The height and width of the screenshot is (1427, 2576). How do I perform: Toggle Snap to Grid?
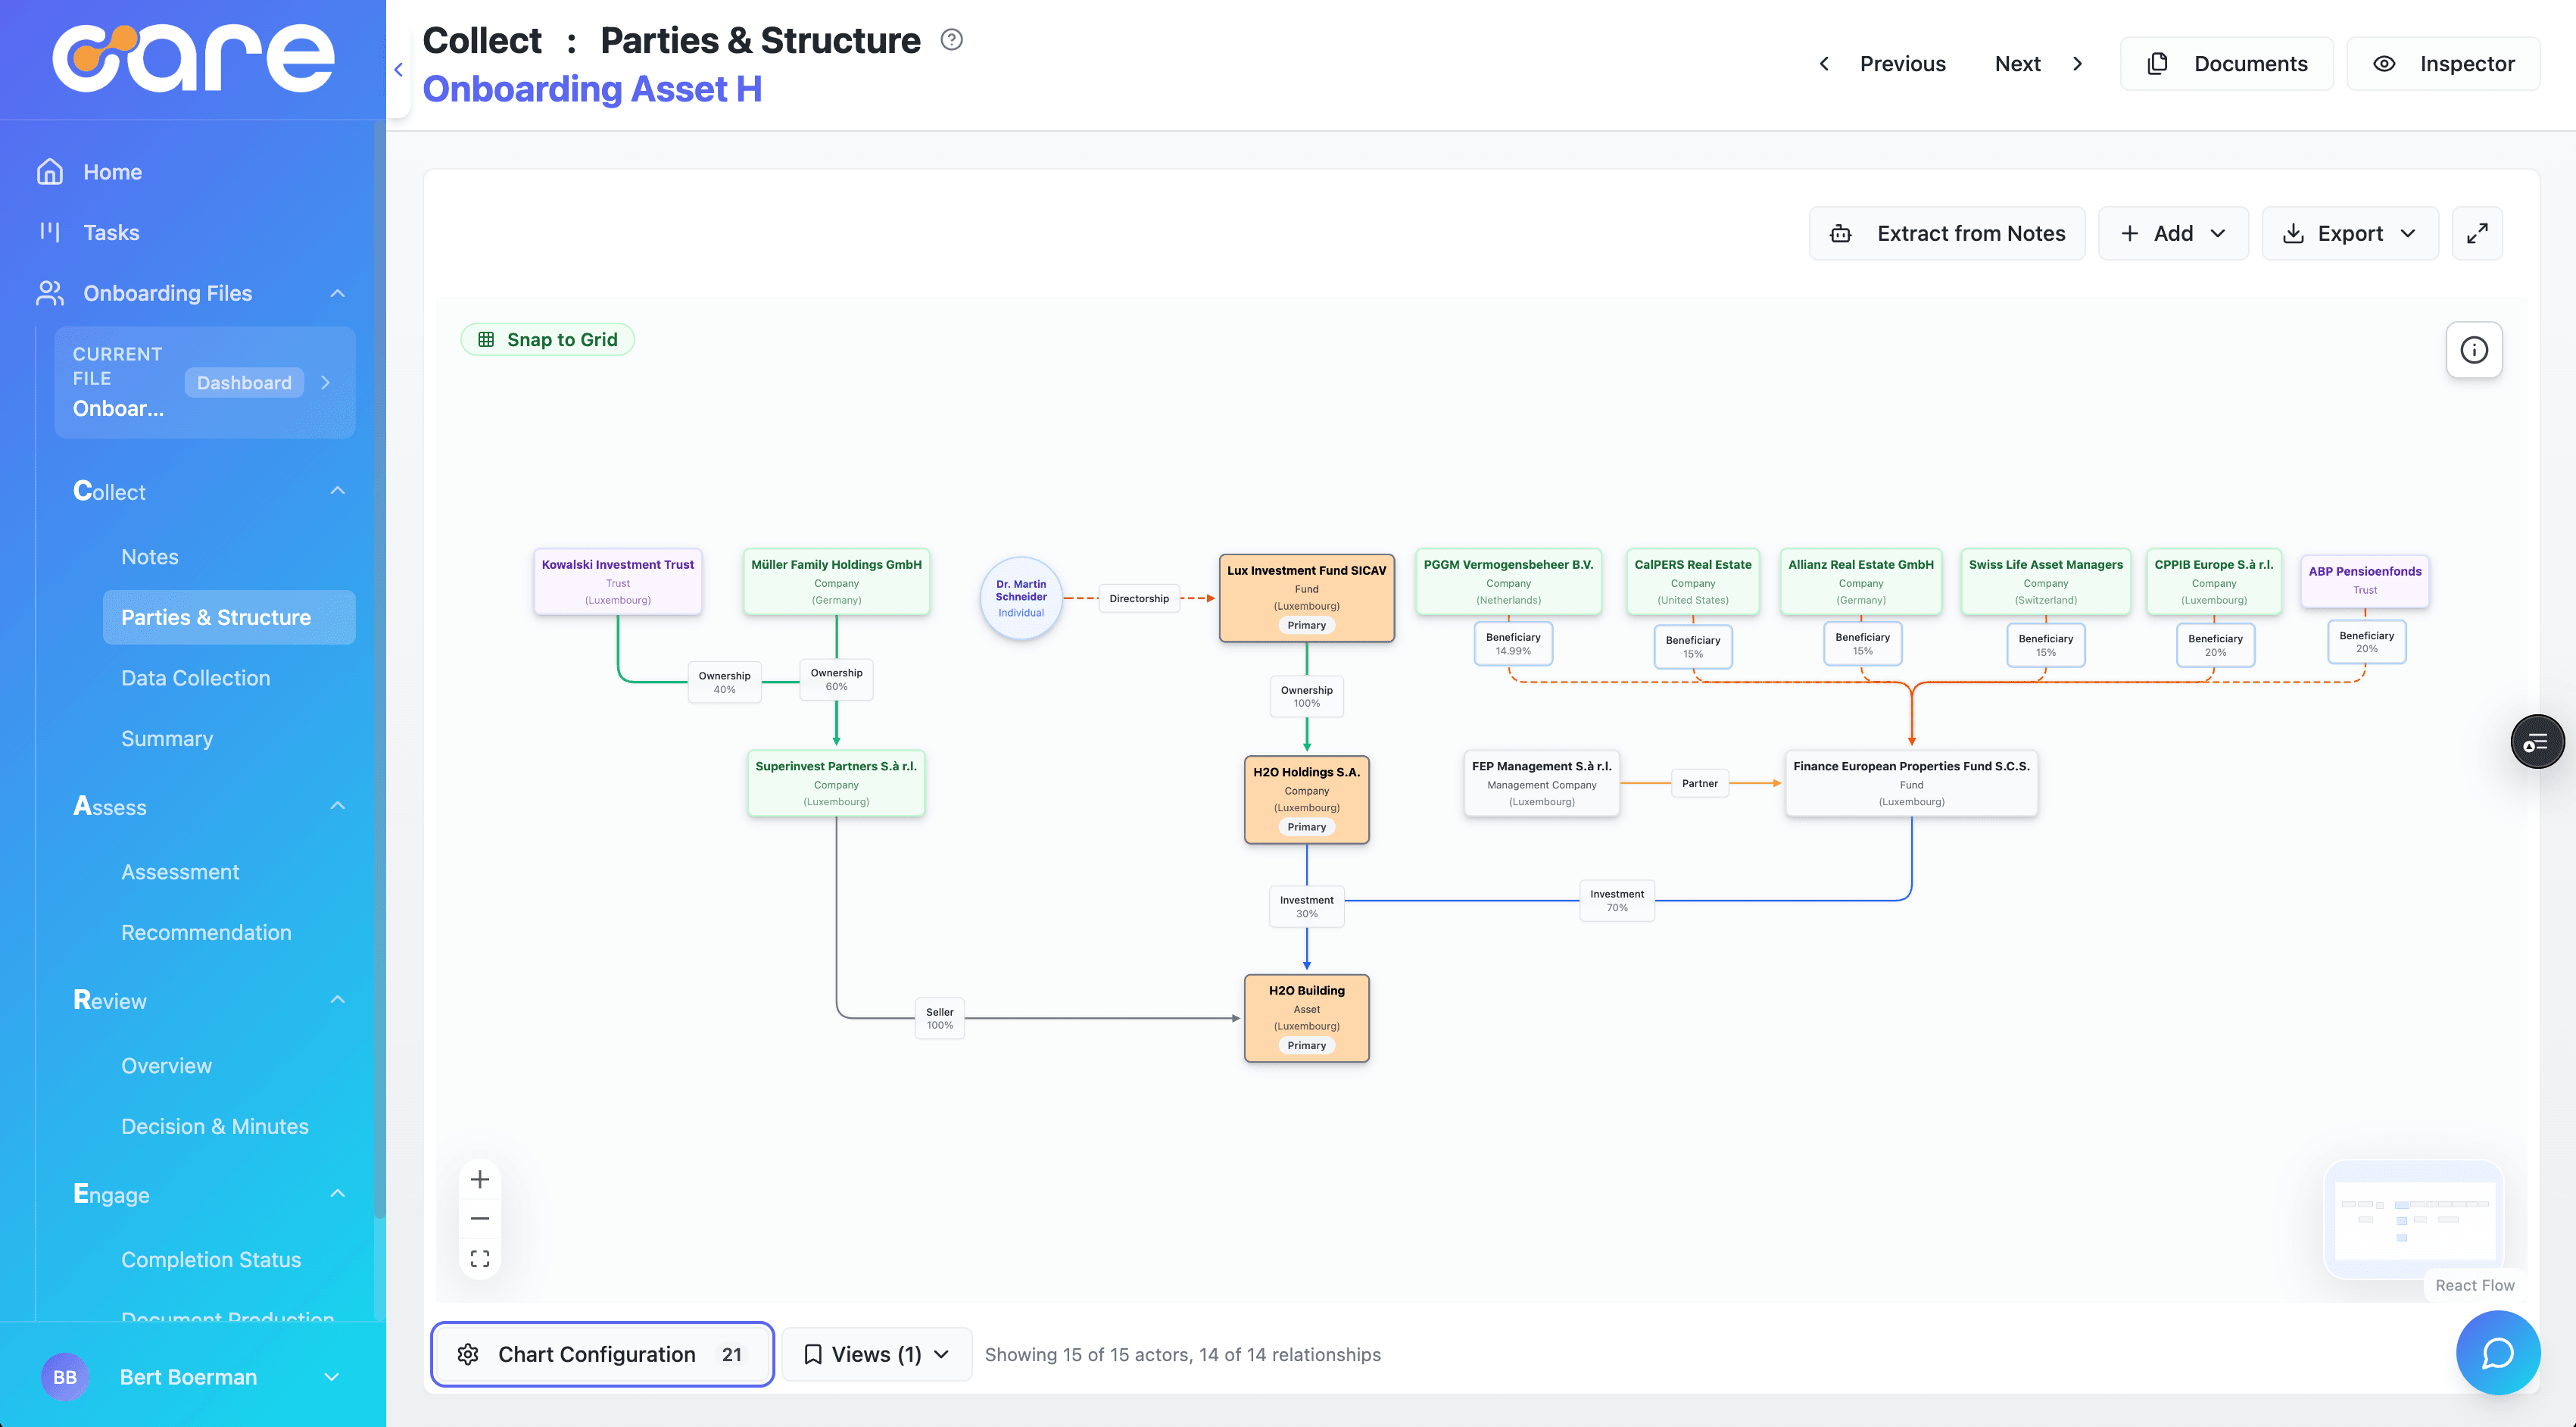pos(547,339)
